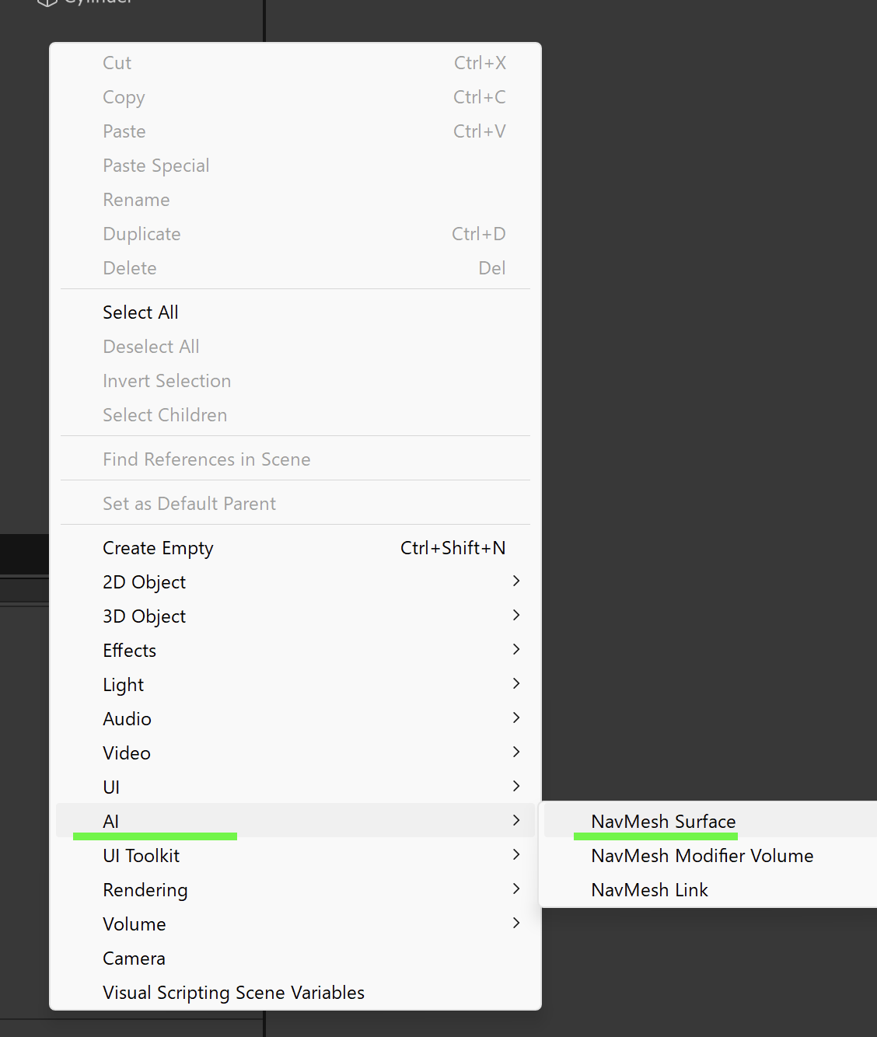Image resolution: width=877 pixels, height=1037 pixels.
Task: Expand the Rendering submenu chevron
Action: coord(516,889)
